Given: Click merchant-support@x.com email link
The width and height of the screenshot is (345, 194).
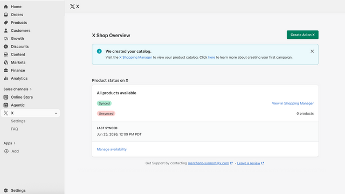Looking at the screenshot, I should pos(209,163).
